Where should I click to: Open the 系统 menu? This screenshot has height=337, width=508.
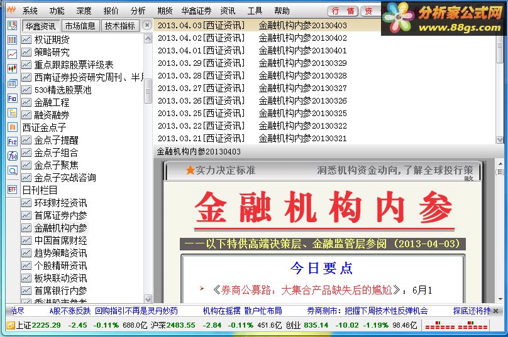tap(30, 11)
